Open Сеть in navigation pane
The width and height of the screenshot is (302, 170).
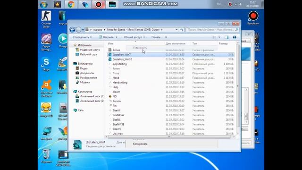[x=81, y=110]
